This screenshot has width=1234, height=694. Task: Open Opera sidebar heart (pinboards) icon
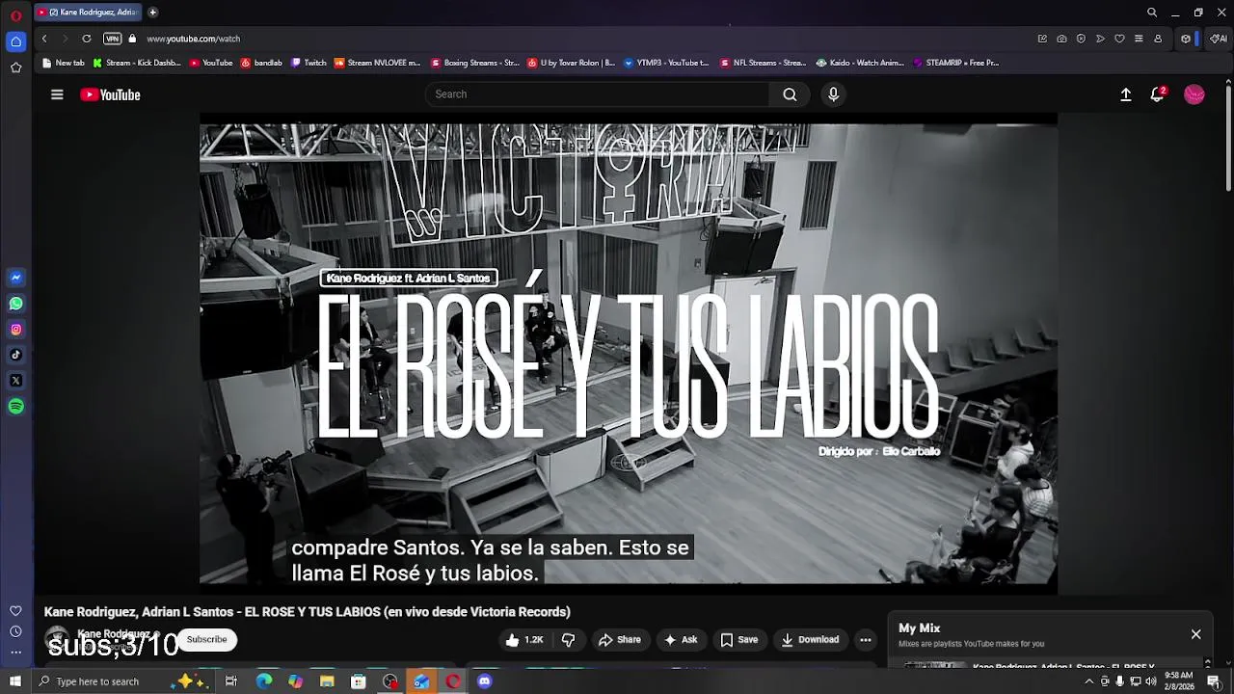click(x=15, y=611)
